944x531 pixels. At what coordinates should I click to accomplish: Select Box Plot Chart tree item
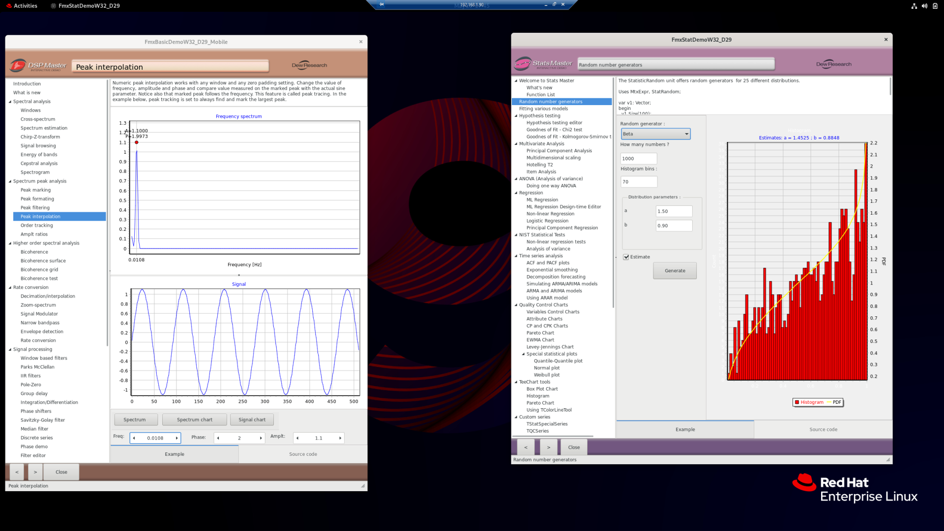[x=542, y=389]
